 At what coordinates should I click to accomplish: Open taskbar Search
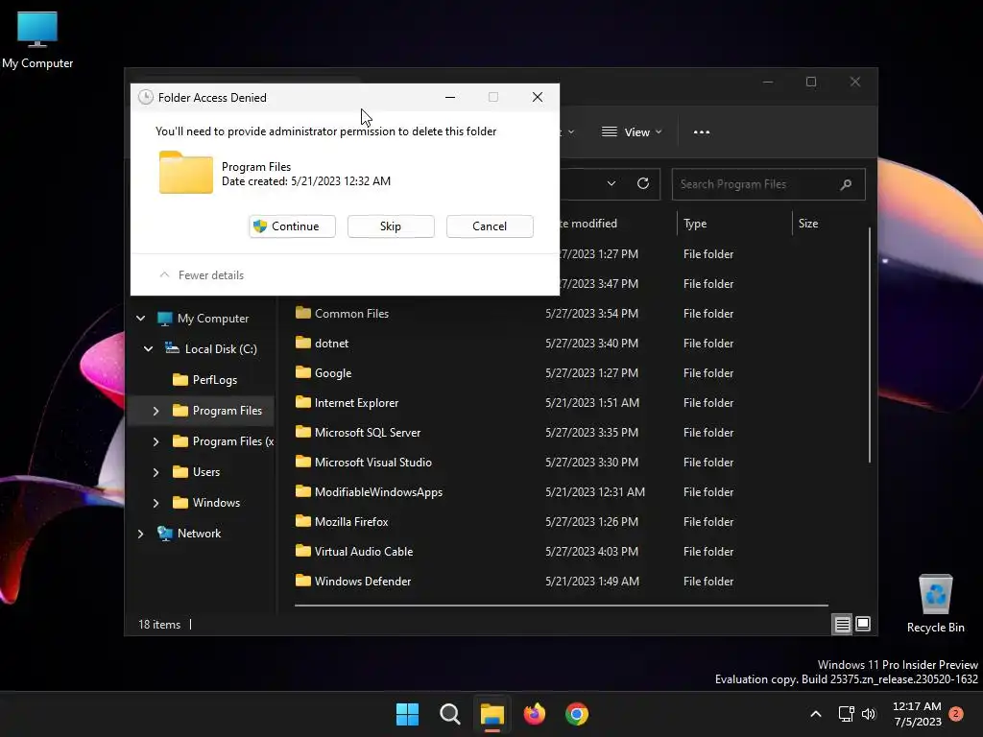[x=449, y=714]
